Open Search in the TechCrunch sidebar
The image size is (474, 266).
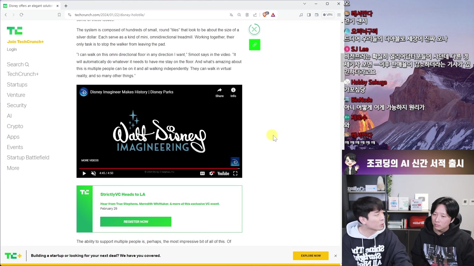click(x=18, y=64)
